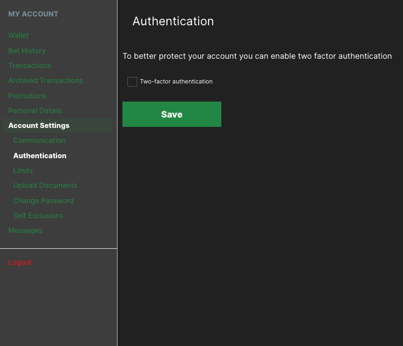Open Messages from the sidebar
403x346 pixels.
pyautogui.click(x=25, y=231)
